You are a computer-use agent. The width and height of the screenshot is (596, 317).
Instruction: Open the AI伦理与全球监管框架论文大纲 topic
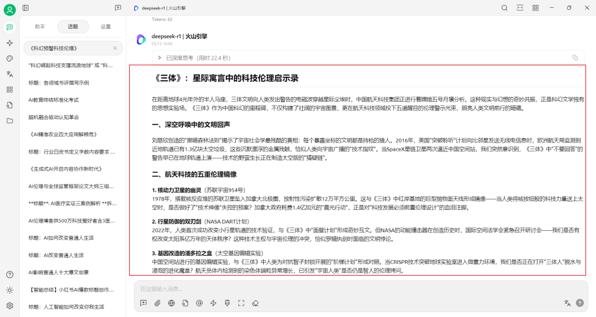[x=73, y=186]
